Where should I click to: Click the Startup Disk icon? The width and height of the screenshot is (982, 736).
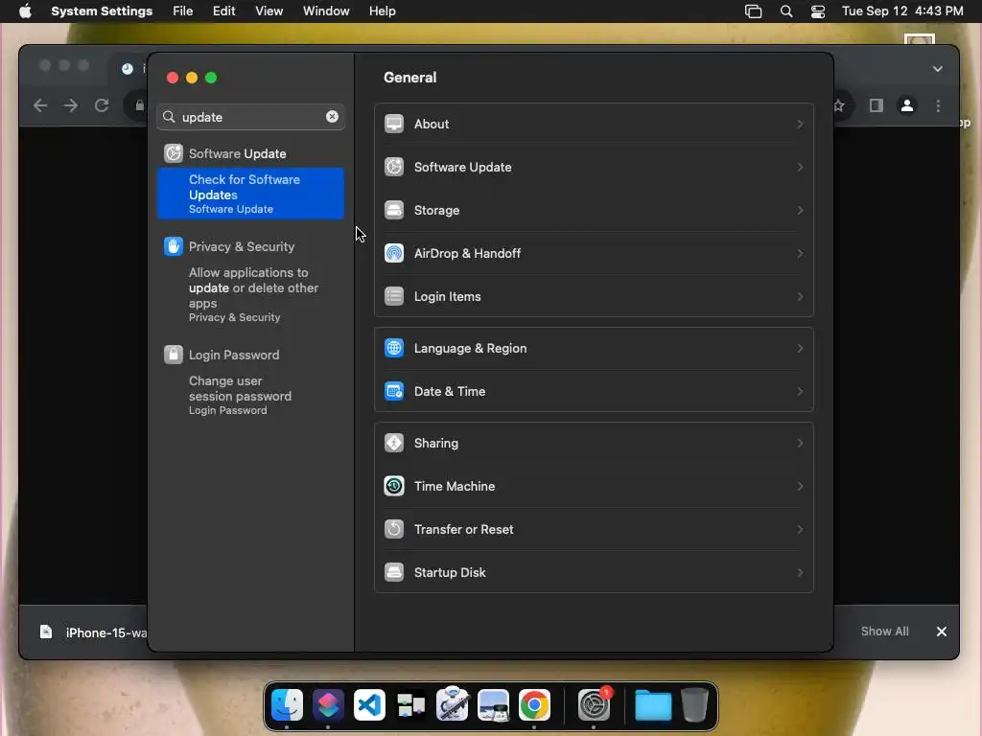pyautogui.click(x=394, y=573)
